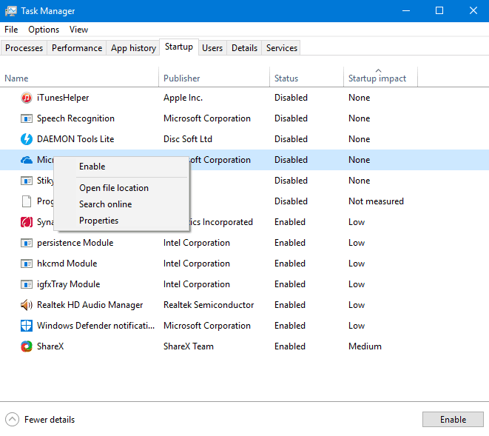Click the persistence Module icon
Screen dimensions: 489x436
27,243
